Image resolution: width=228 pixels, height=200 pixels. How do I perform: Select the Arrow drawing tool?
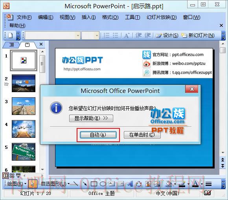pyautogui.click(x=85, y=184)
